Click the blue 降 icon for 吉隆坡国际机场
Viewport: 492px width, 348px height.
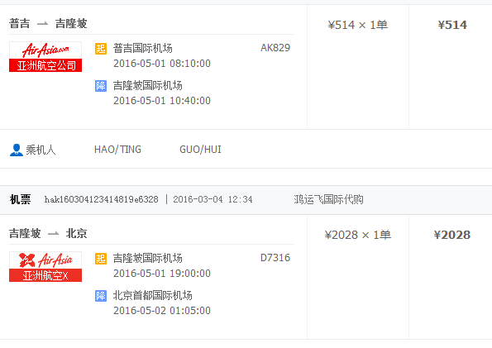(101, 86)
